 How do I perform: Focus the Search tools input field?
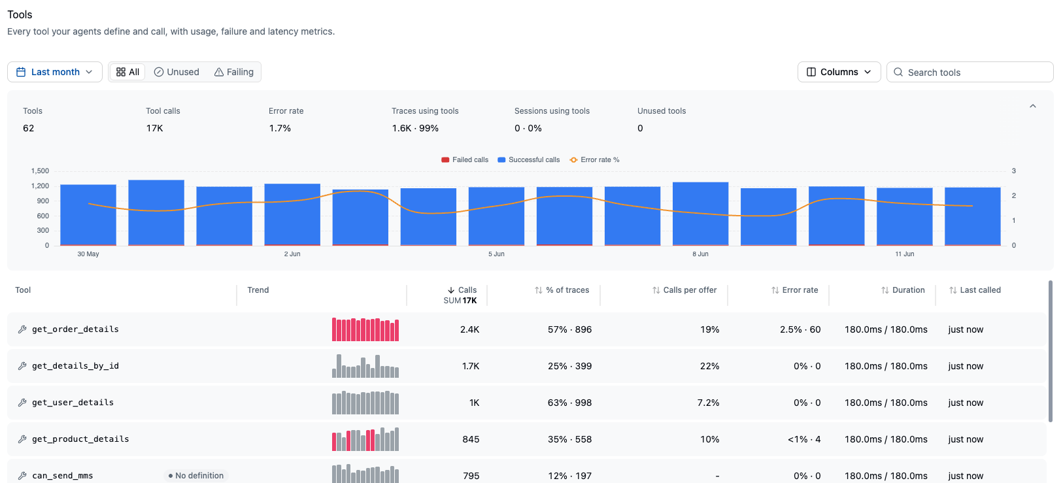970,72
